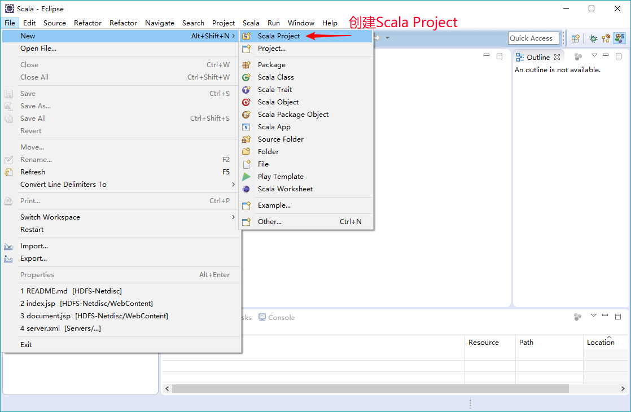631x412 pixels.
Task: Click the Folder icon in the New submenu
Action: click(246, 152)
